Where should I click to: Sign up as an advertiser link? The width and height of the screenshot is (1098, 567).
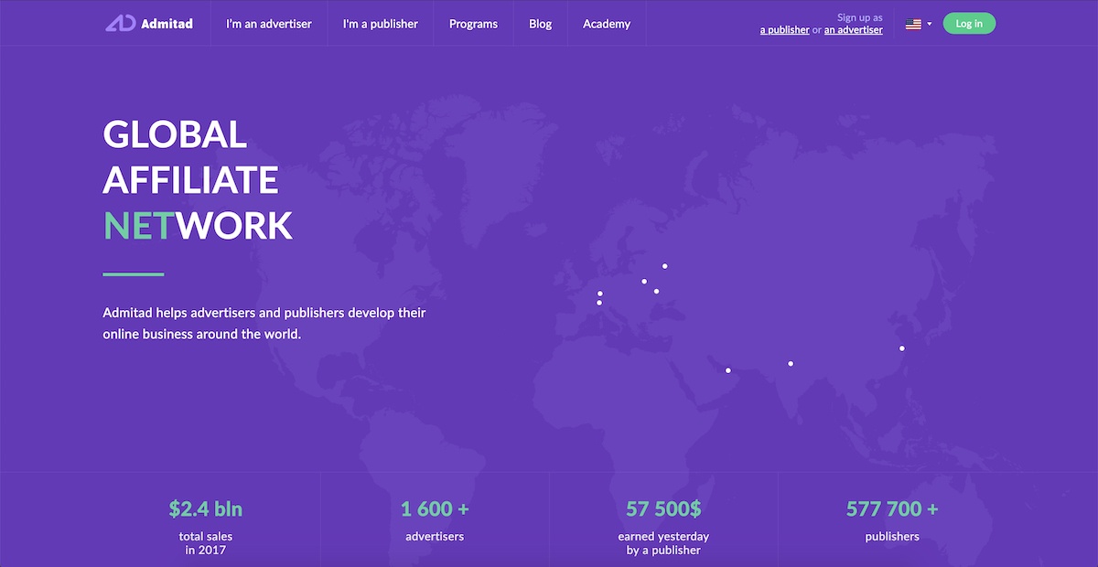(854, 30)
